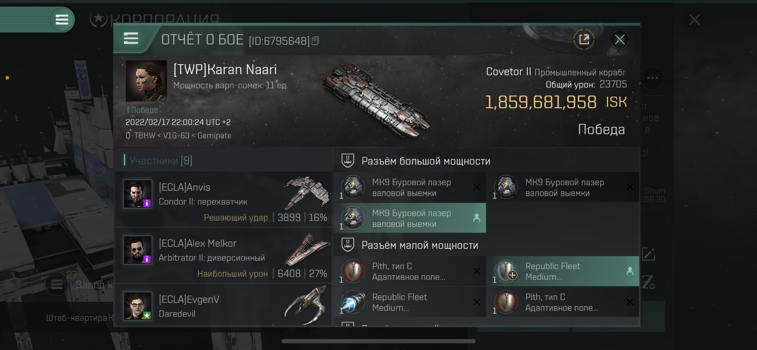Close the battle report window

coord(620,39)
